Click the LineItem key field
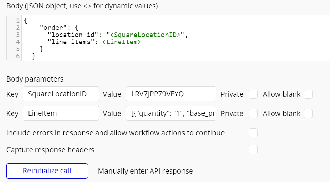 (x=61, y=113)
